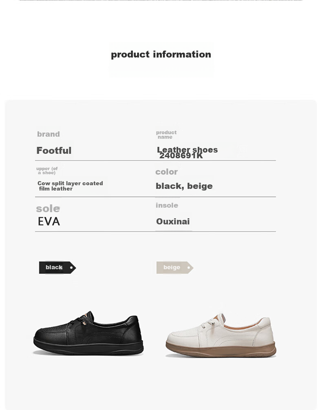Click the upper (of a shoe) label

[47, 171]
